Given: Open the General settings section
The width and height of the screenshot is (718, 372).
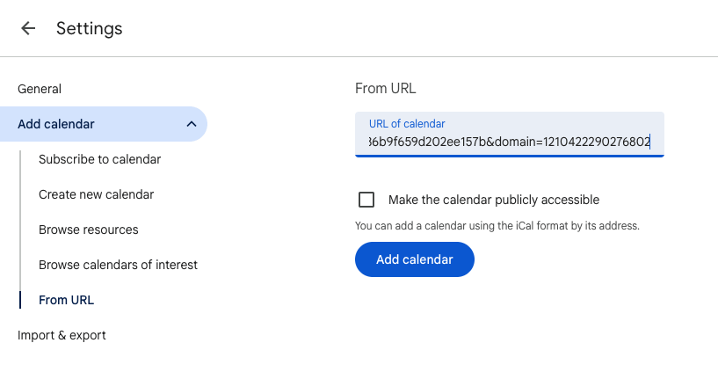Looking at the screenshot, I should tap(40, 89).
